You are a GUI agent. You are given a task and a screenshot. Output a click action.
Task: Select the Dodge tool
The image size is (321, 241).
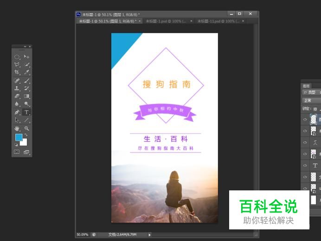point(26,104)
